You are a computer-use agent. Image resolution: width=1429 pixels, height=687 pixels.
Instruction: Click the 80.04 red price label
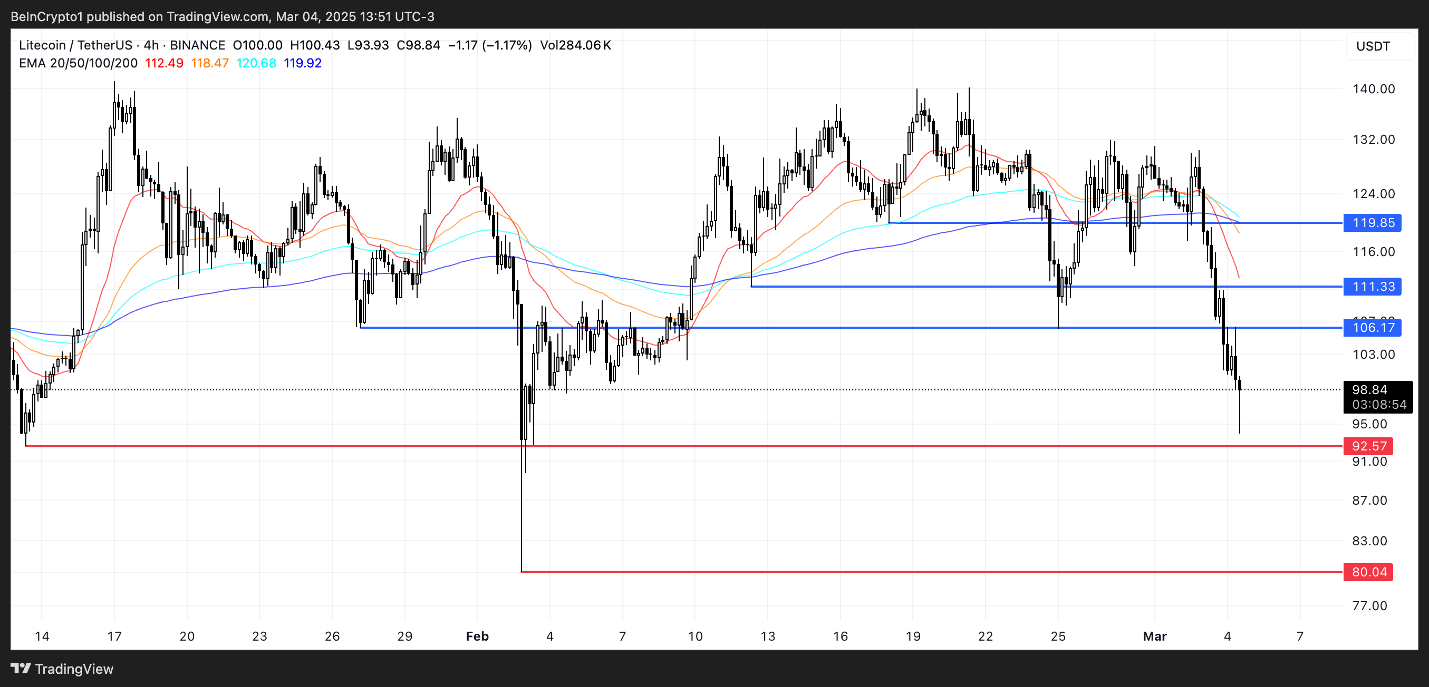coord(1368,572)
